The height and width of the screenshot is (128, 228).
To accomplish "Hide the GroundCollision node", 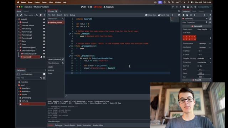I will coord(44,26).
